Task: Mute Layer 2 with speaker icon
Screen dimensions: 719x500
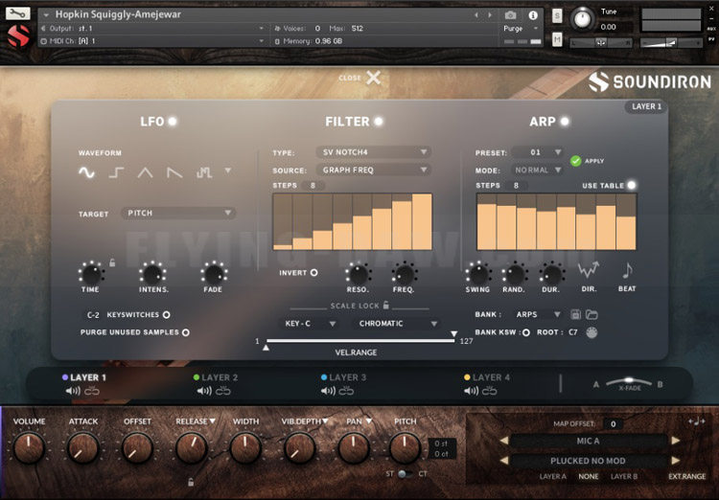Action: [x=204, y=391]
